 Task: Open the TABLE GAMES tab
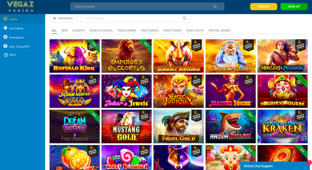coord(126,30)
